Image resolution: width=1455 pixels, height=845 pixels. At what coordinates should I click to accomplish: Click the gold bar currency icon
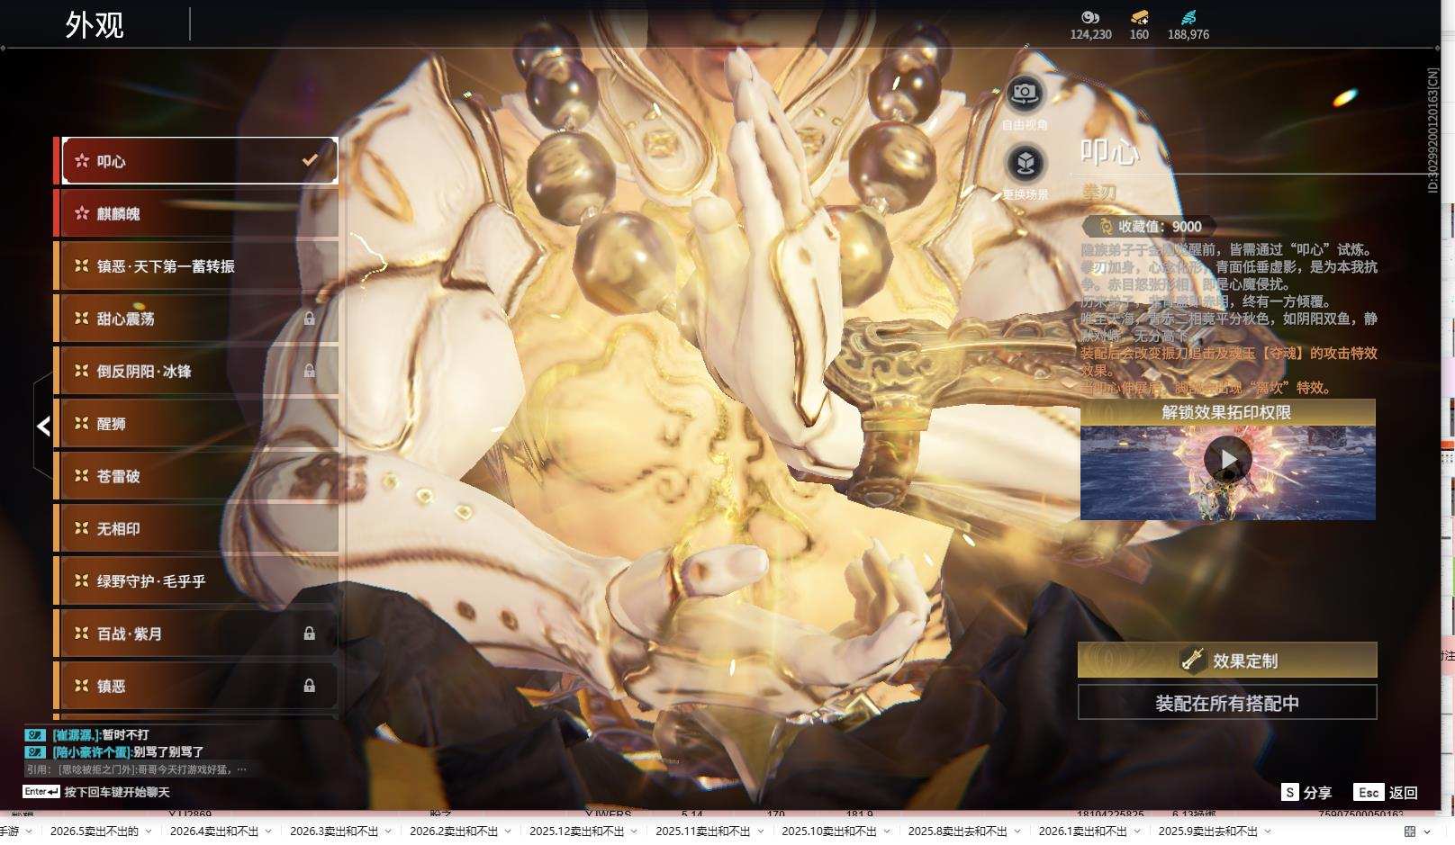tap(1139, 17)
